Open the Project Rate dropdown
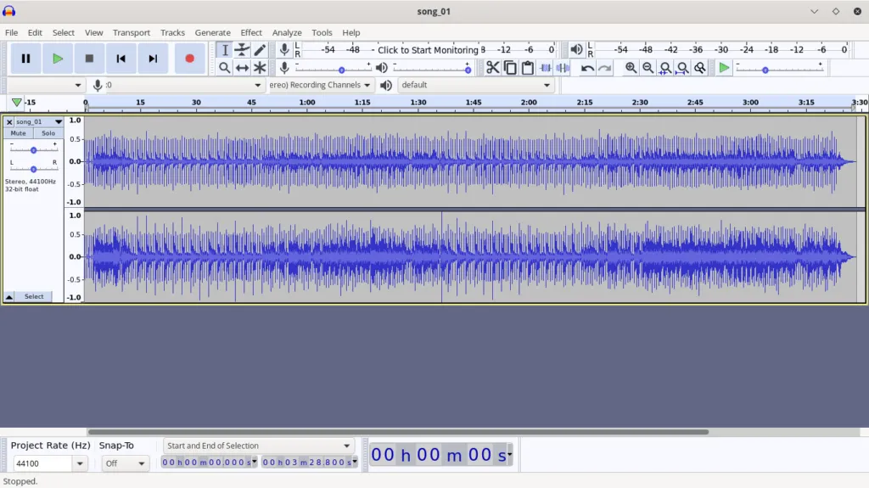The width and height of the screenshot is (869, 488). click(80, 463)
